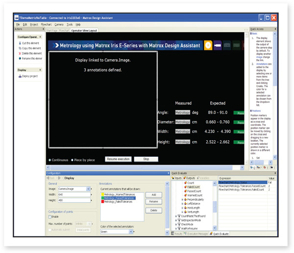Open the Image Camera.Image dropdown
This screenshot has width=294, height=253.
click(x=88, y=189)
